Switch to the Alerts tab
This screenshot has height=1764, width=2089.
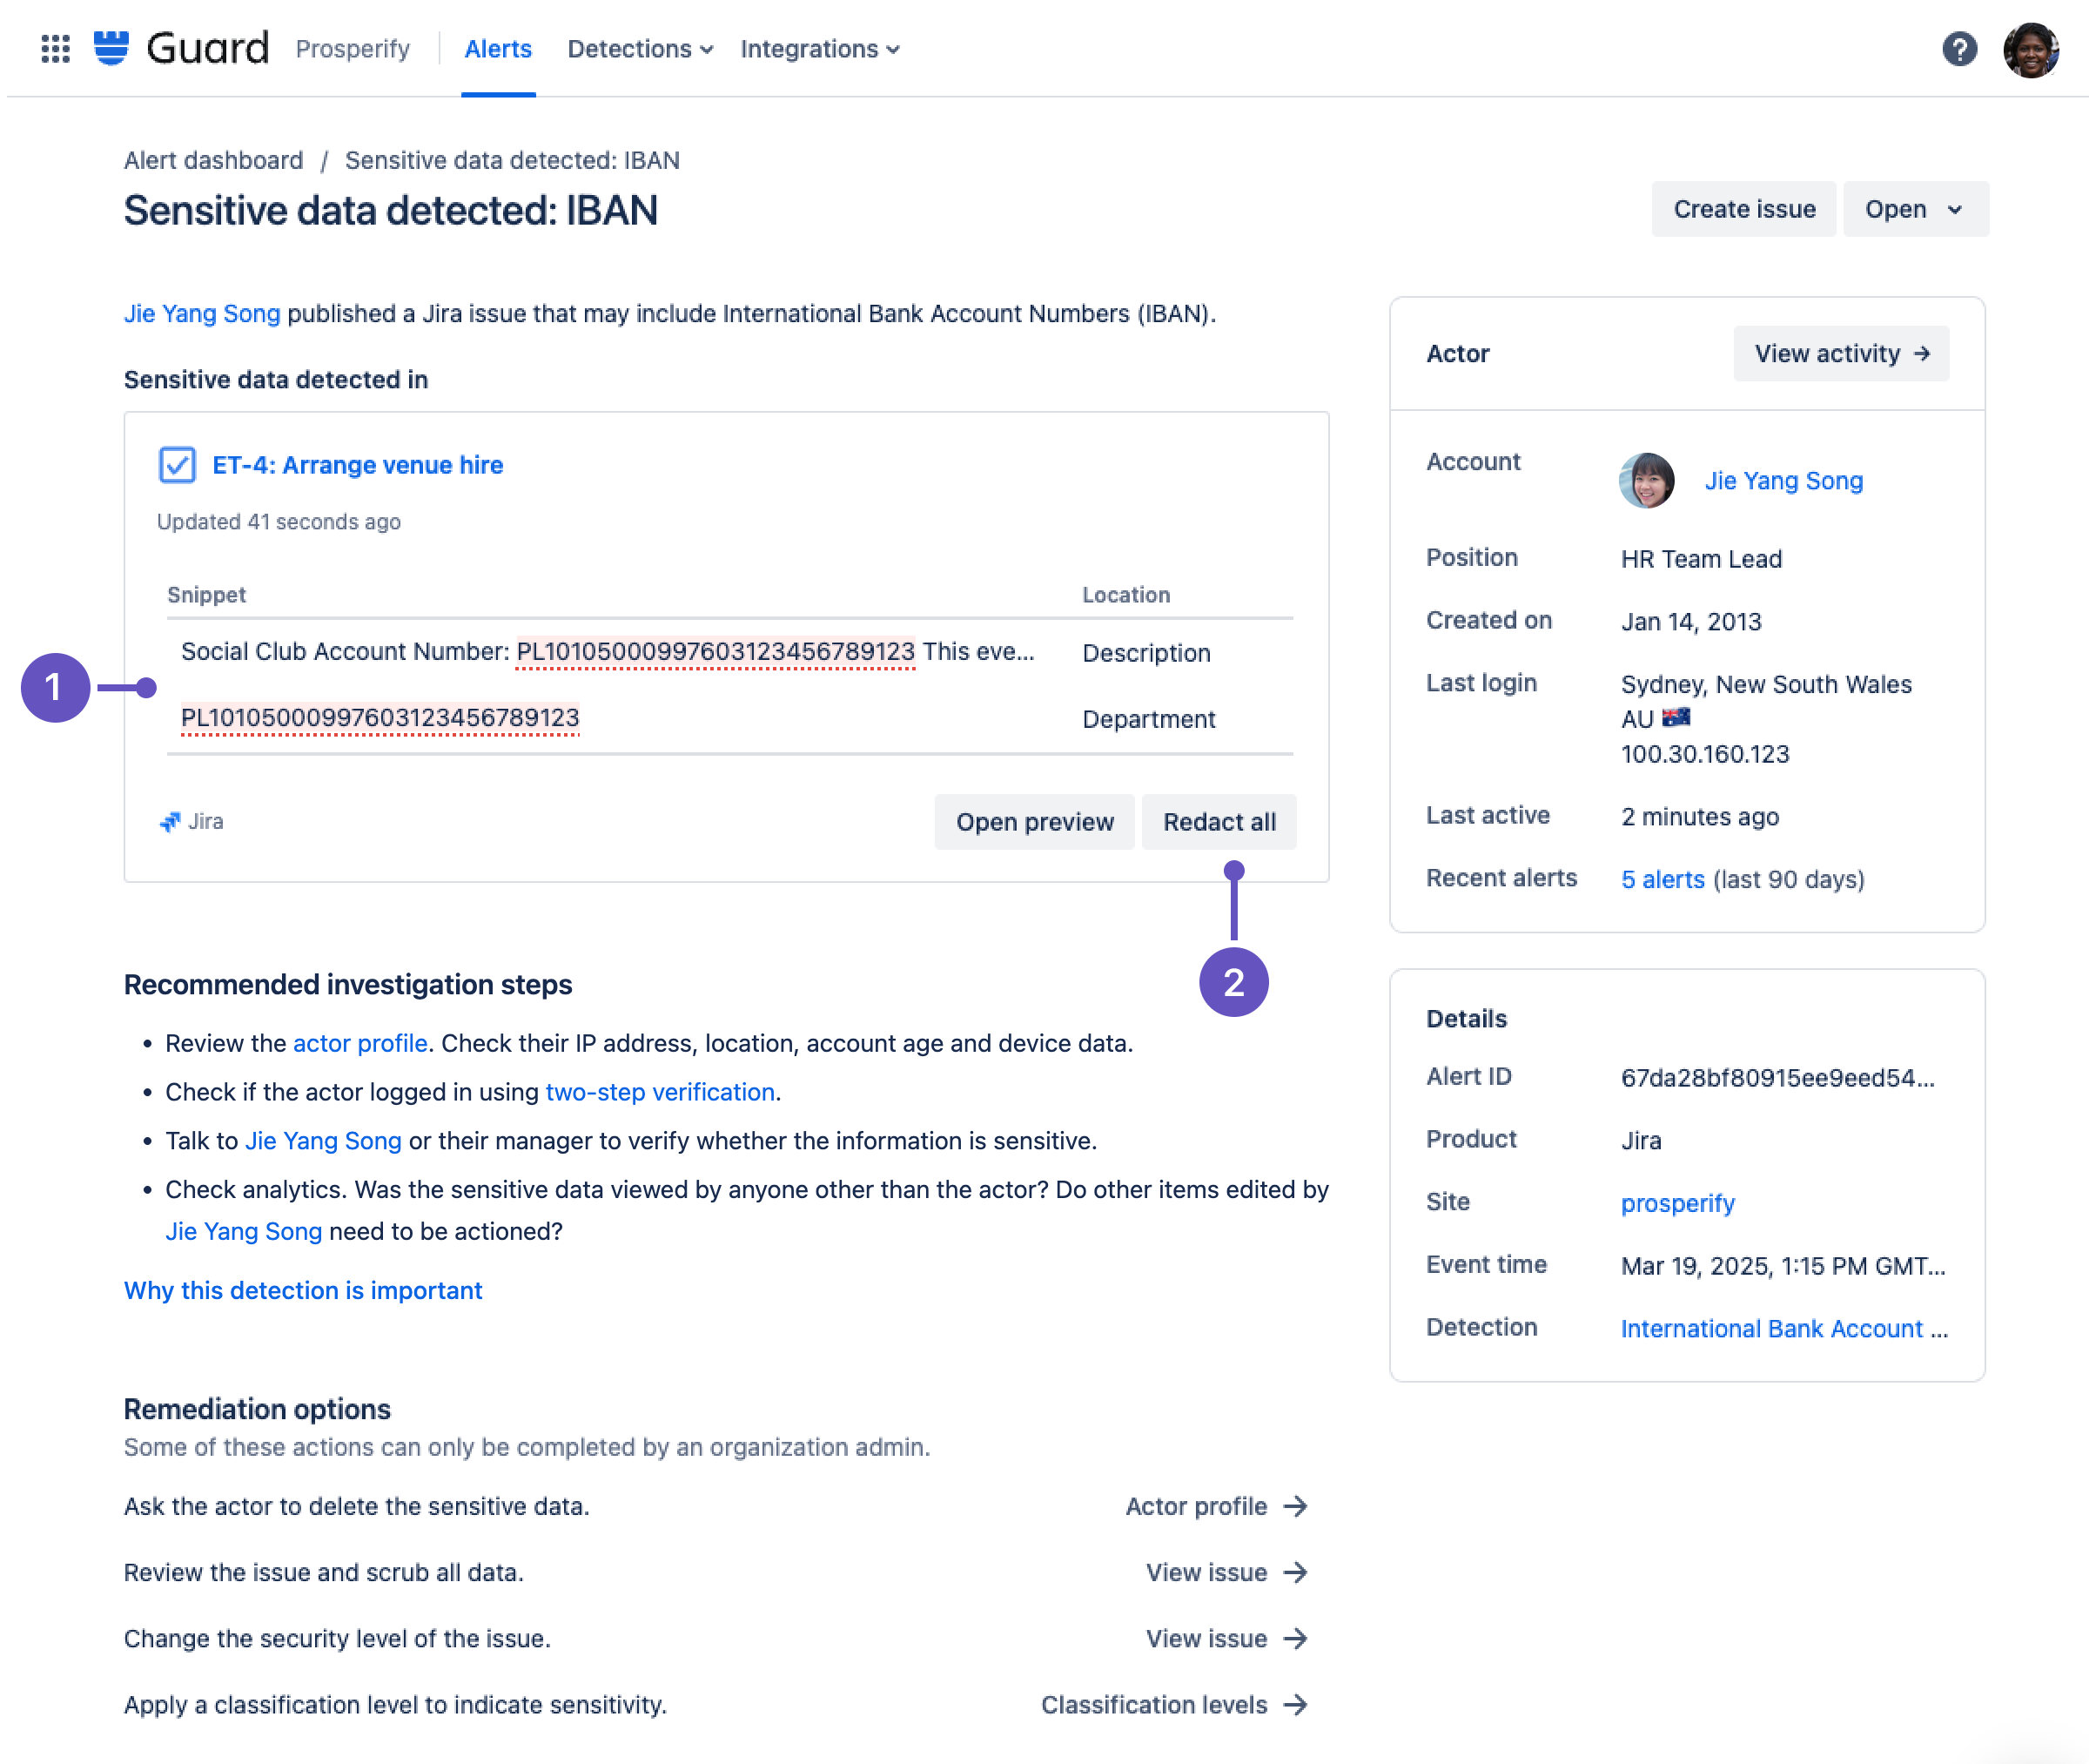pos(498,49)
